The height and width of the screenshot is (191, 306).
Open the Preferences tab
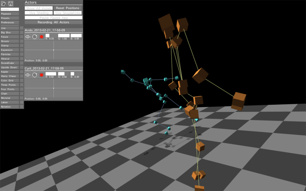10,23
